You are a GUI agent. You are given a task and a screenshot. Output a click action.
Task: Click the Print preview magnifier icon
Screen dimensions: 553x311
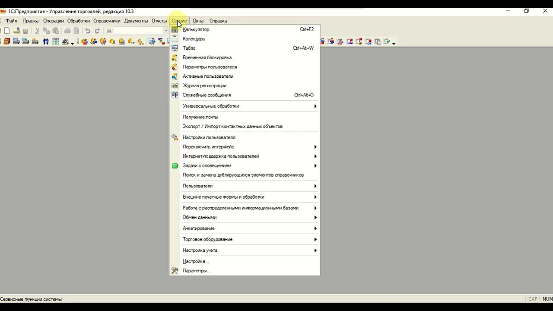(76, 31)
